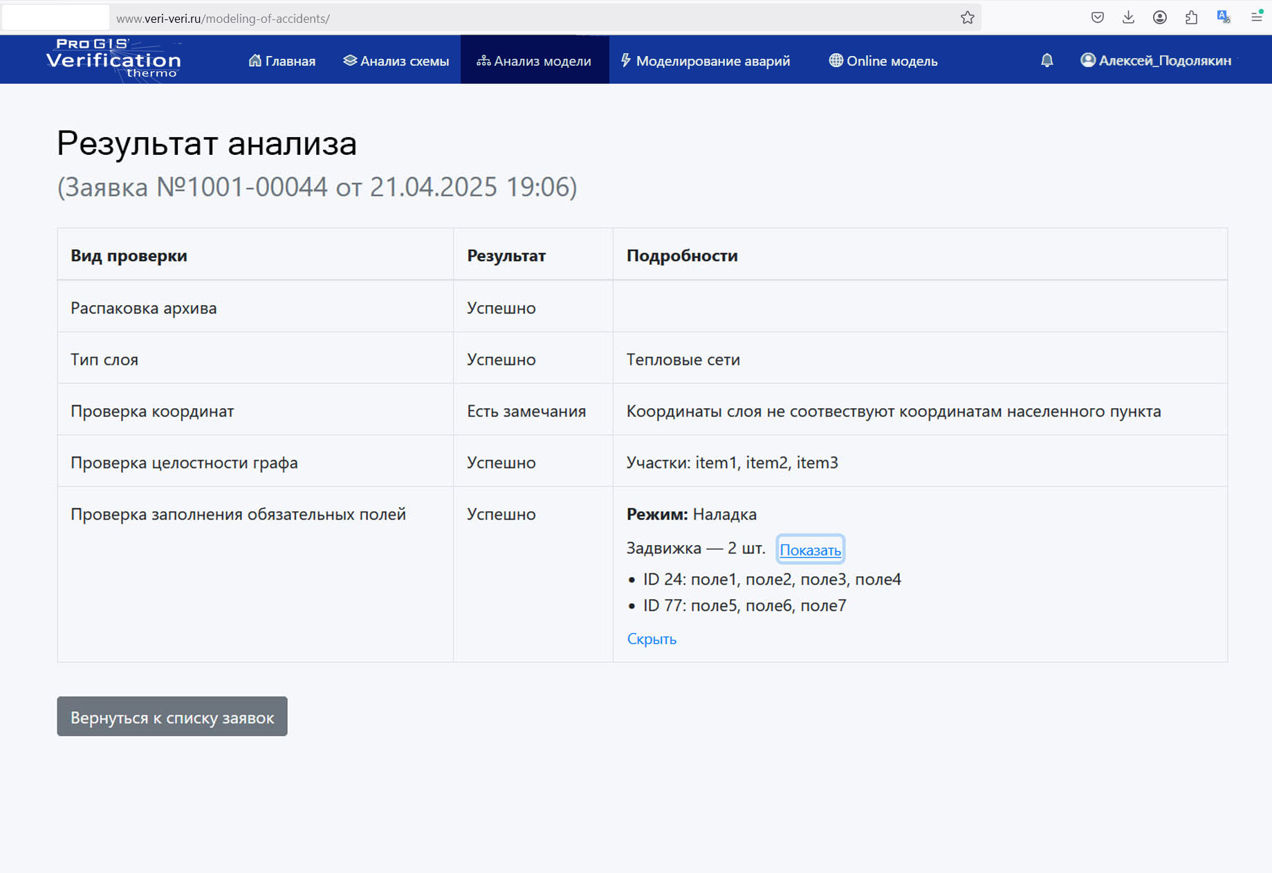The image size is (1272, 873).
Task: Open notifications via the bell icon
Action: click(1047, 60)
